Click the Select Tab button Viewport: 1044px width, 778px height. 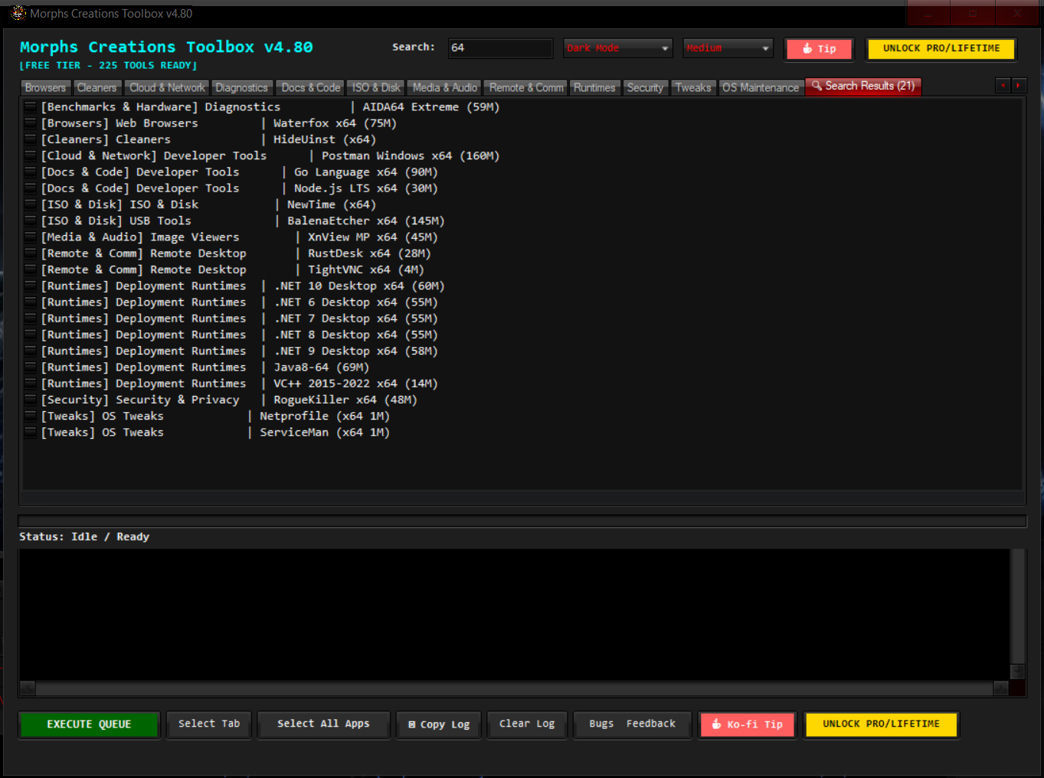(x=209, y=724)
